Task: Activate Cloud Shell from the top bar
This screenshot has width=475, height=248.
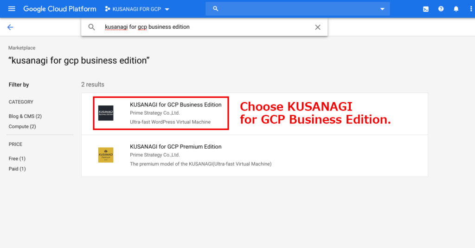Action: (426, 9)
